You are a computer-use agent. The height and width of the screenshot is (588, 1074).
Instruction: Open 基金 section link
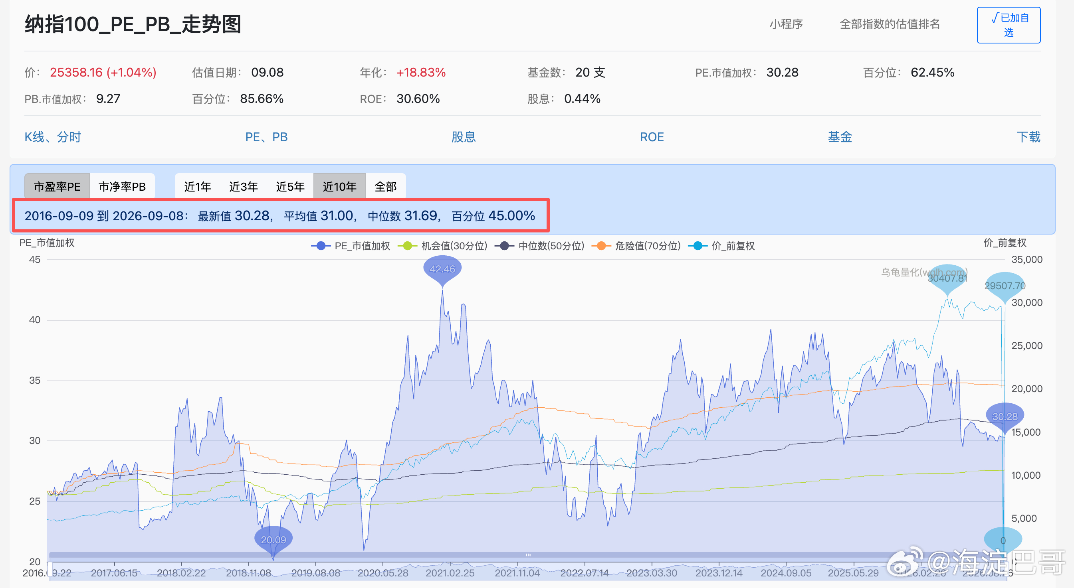[x=840, y=136]
